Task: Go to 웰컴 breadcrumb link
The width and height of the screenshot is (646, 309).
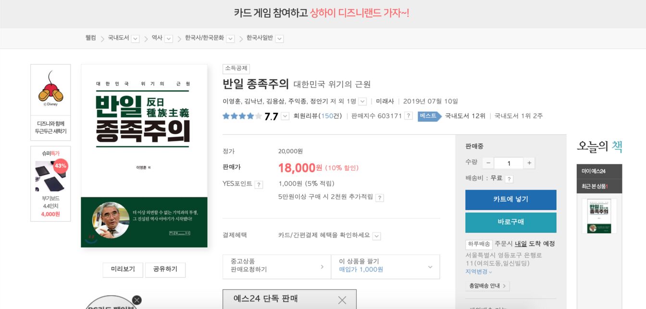Action: (91, 38)
